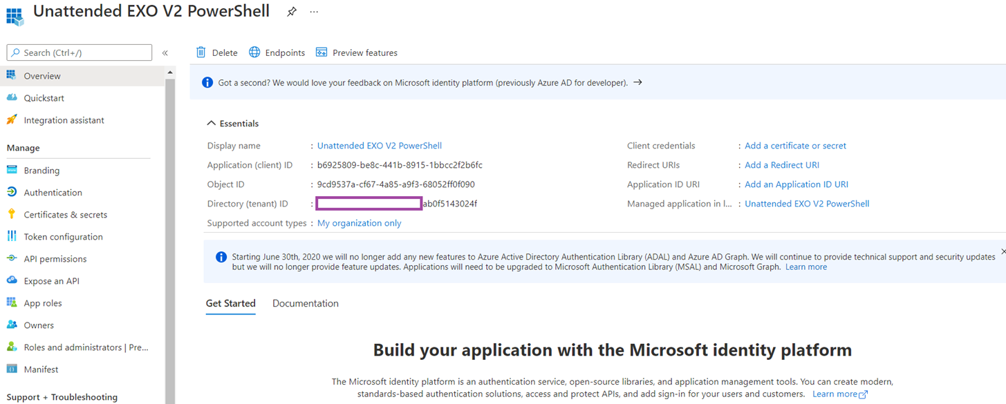Screen dimensions: 1006x404
Task: Click Learn more under Build your application
Action: (839, 394)
